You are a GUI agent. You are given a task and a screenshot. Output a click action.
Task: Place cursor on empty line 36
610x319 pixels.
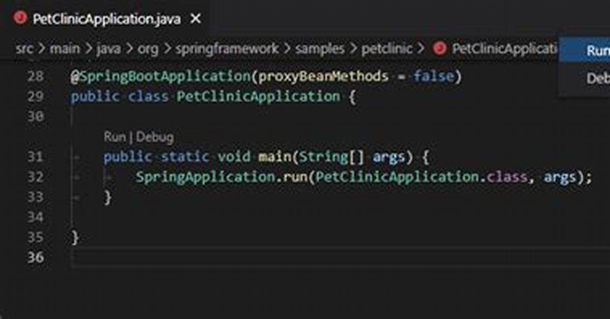tap(341, 257)
